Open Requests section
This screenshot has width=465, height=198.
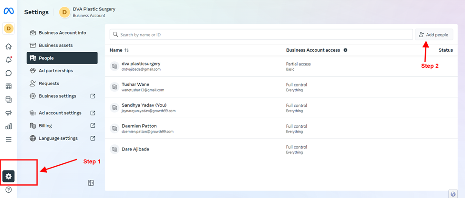pos(62,84)
